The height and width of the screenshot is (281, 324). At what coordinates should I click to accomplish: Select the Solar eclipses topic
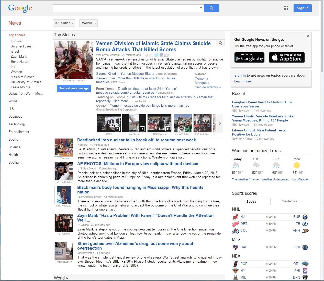coord(21,46)
